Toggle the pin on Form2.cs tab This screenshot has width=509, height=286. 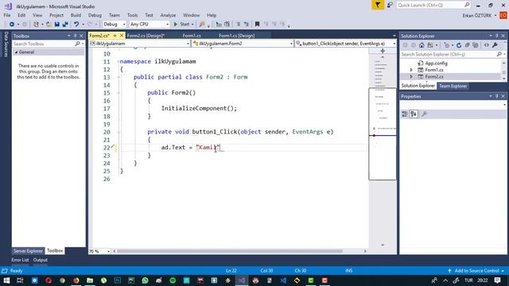point(115,36)
